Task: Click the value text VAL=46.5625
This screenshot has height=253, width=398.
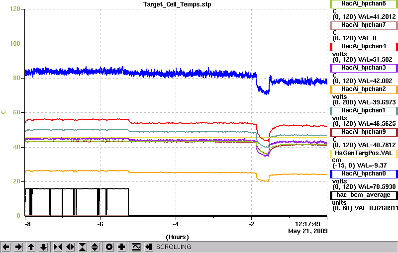Action: (x=377, y=124)
